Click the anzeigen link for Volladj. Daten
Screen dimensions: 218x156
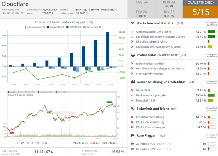pyautogui.click(x=95, y=143)
